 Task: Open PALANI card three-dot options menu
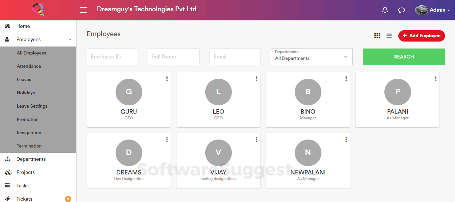(436, 79)
